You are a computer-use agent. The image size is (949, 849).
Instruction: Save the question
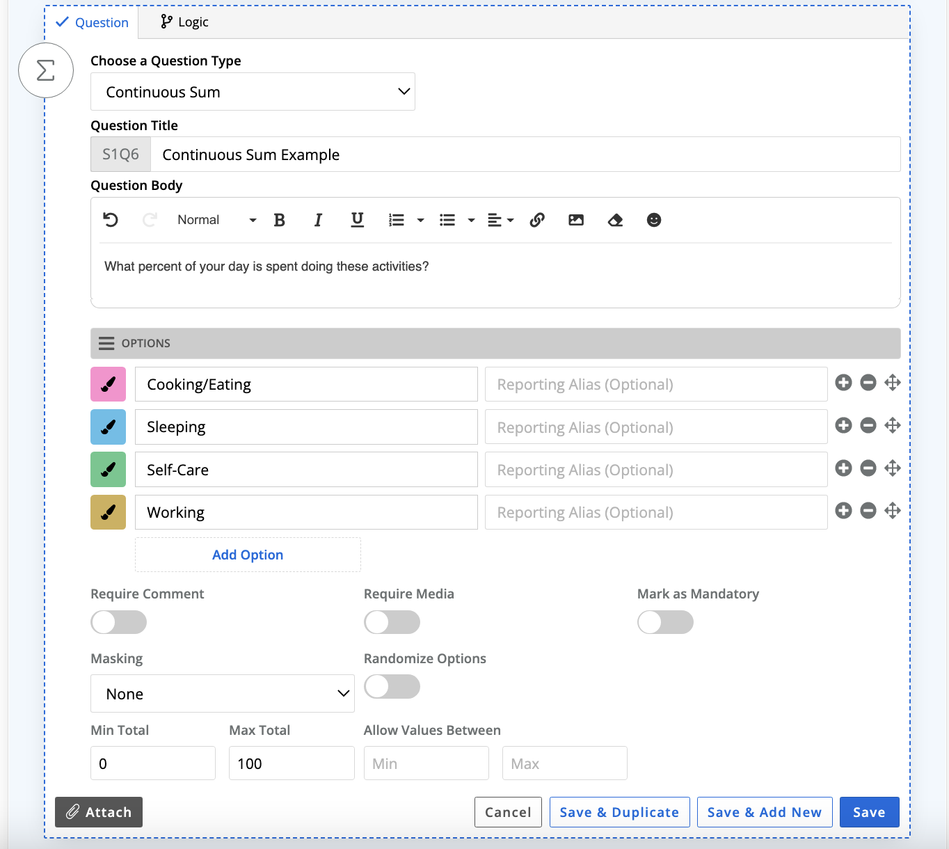(870, 812)
